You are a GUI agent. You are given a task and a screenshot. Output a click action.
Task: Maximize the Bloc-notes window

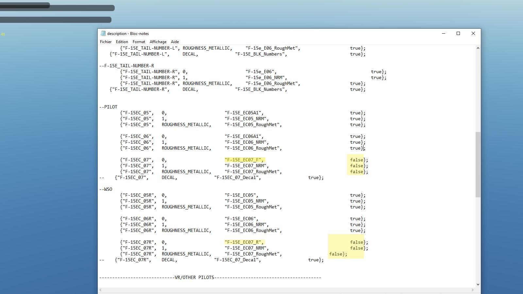[458, 33]
